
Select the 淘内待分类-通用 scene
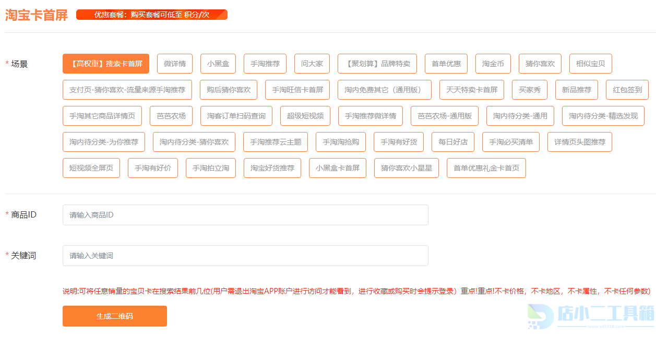point(520,116)
